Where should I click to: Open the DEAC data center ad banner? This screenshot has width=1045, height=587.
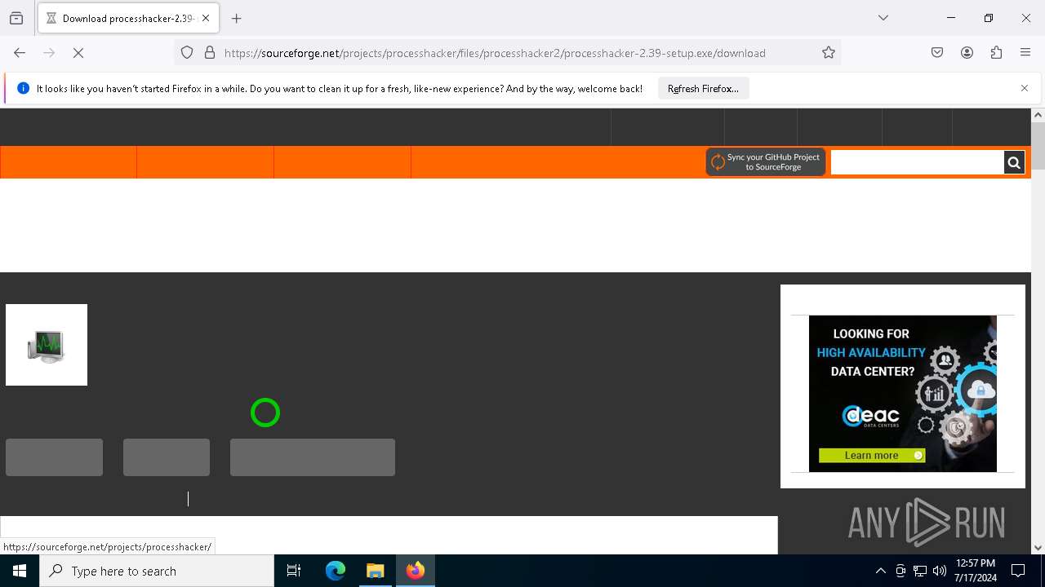pos(903,394)
